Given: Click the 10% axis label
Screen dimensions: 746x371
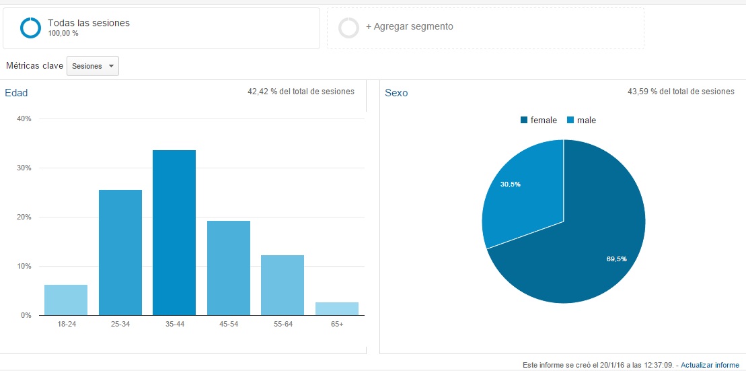Looking at the screenshot, I should tap(24, 266).
